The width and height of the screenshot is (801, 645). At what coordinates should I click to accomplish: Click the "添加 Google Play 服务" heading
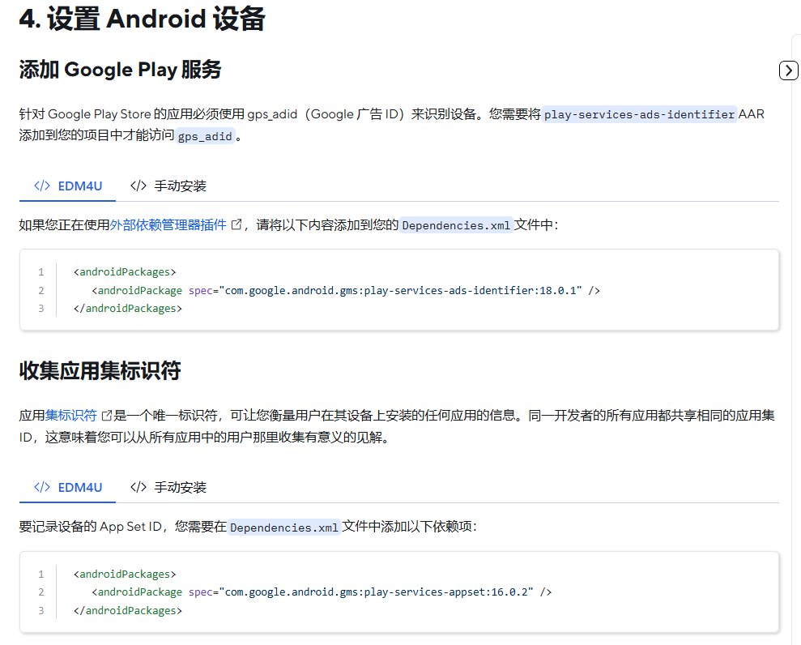point(120,70)
